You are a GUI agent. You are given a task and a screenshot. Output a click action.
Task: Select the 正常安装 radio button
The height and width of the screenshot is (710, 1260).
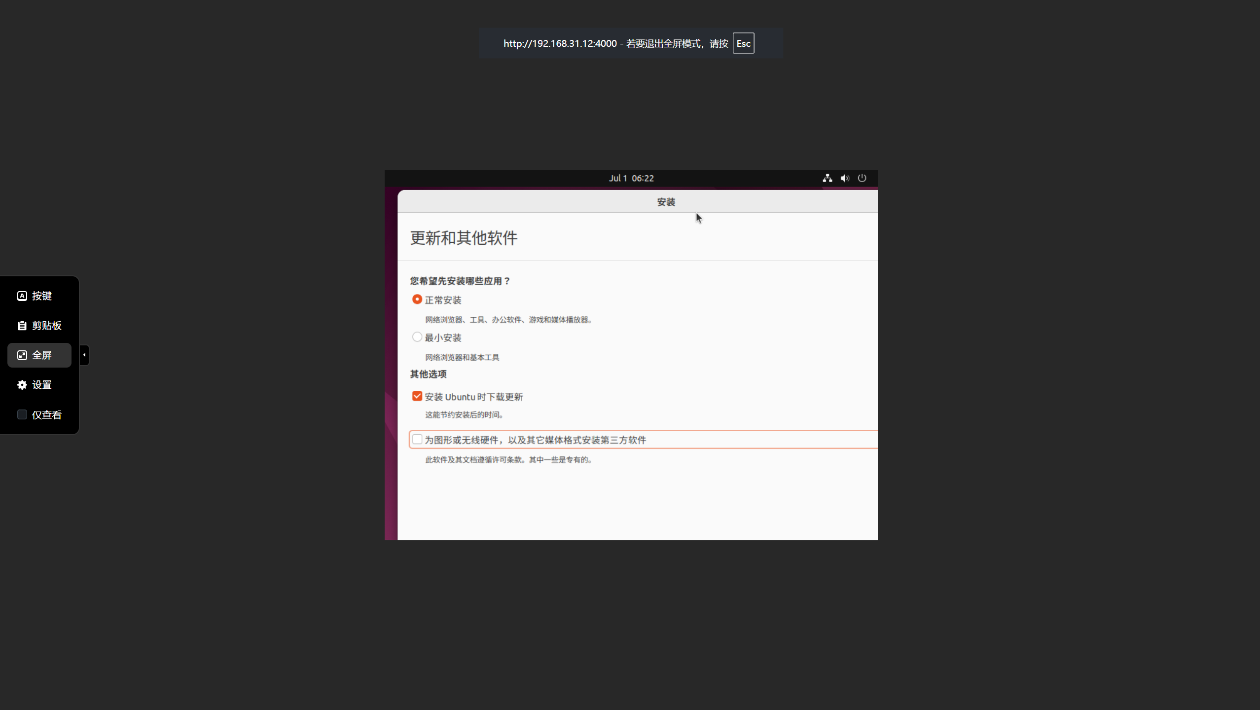click(x=417, y=299)
